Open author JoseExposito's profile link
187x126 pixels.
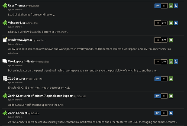click(36, 79)
